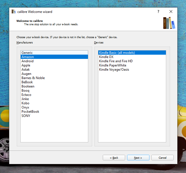Pick Kobo in the Manufacturers list
186x173 pixels.
click(25, 103)
